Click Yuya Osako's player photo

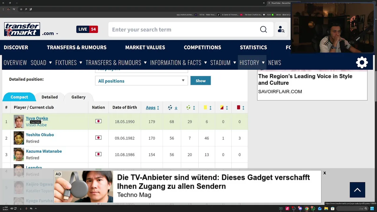19,121
